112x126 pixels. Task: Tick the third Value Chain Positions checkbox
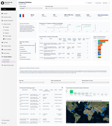(x=20, y=47)
